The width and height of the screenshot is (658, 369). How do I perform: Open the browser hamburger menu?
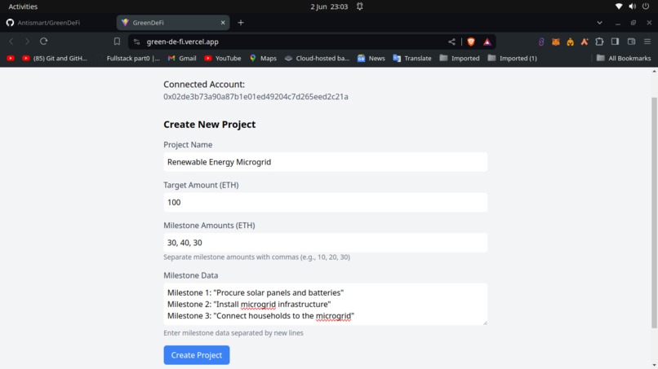coord(647,42)
